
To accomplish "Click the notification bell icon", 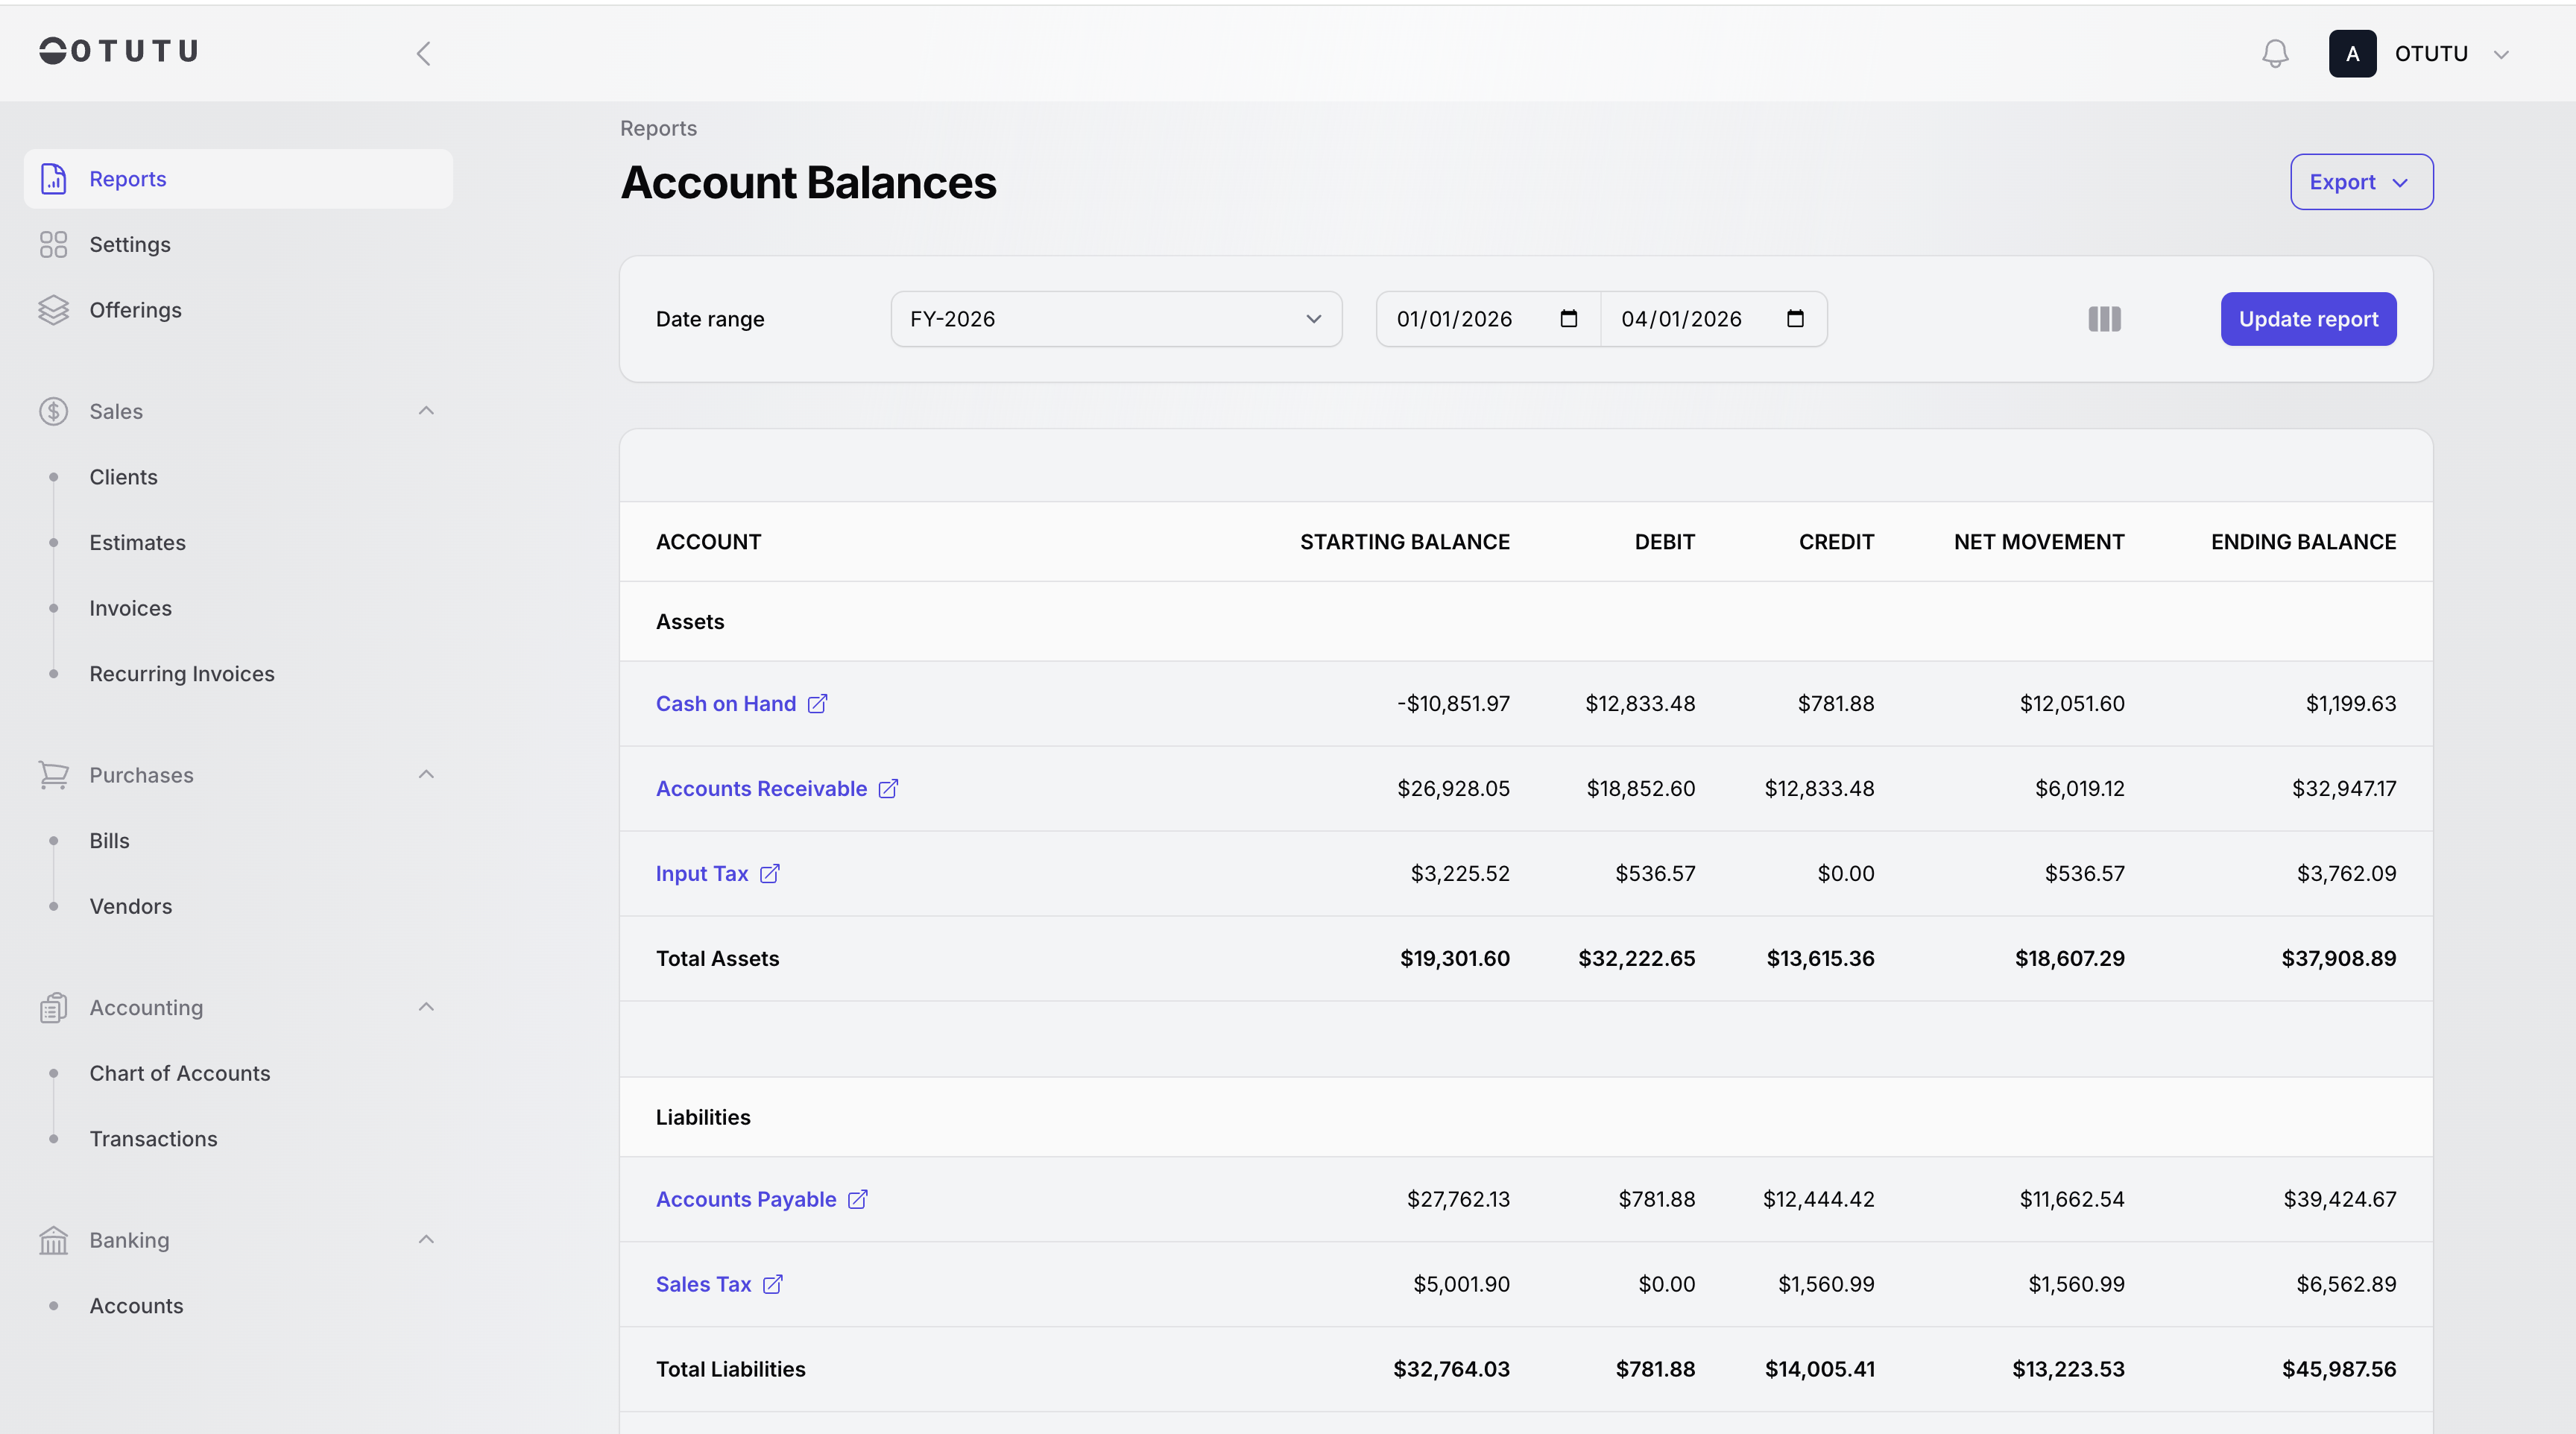I will pos(2275,53).
